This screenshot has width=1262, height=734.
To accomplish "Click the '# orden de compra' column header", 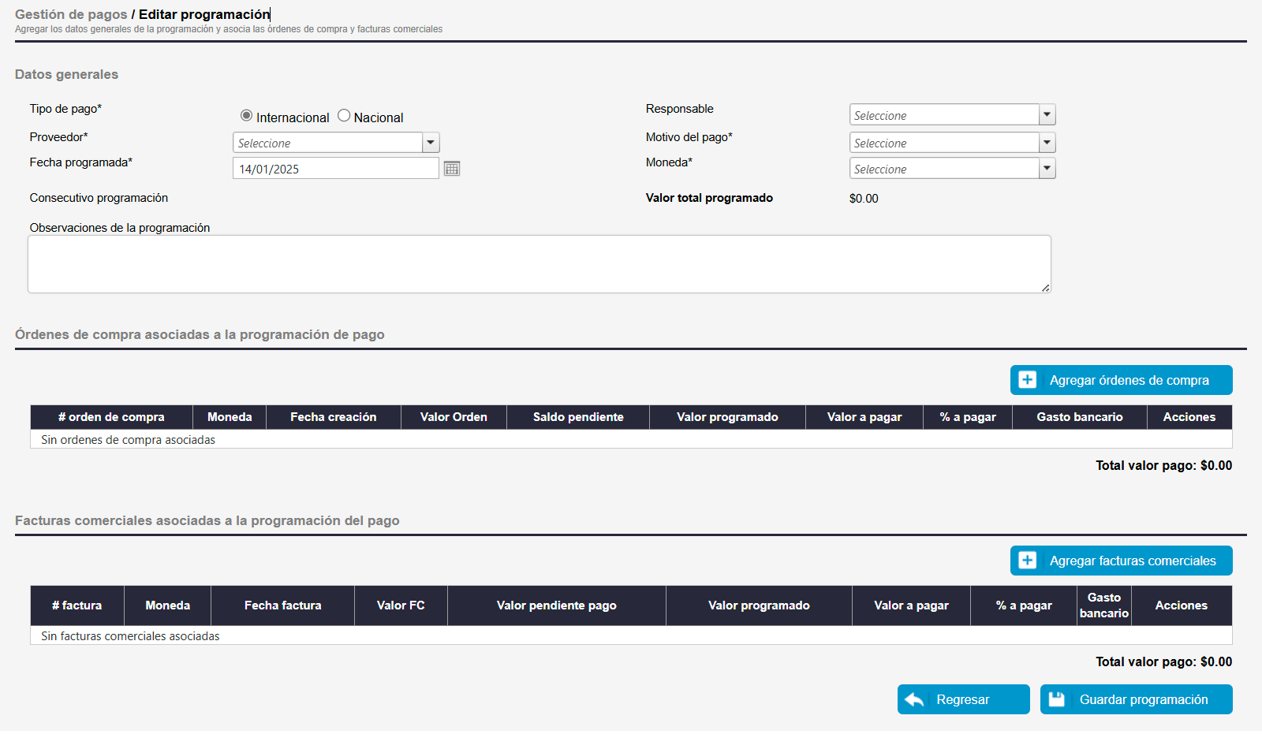I will coord(111,417).
